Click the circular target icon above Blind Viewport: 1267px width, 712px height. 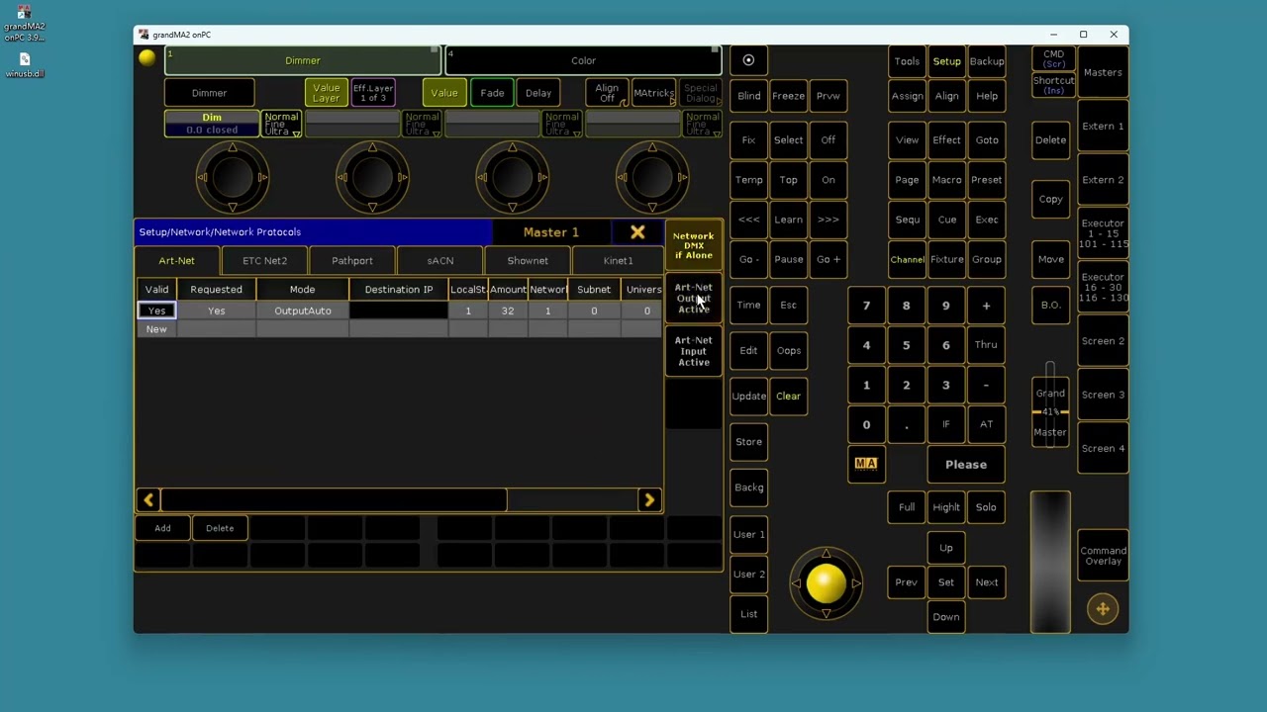(748, 60)
